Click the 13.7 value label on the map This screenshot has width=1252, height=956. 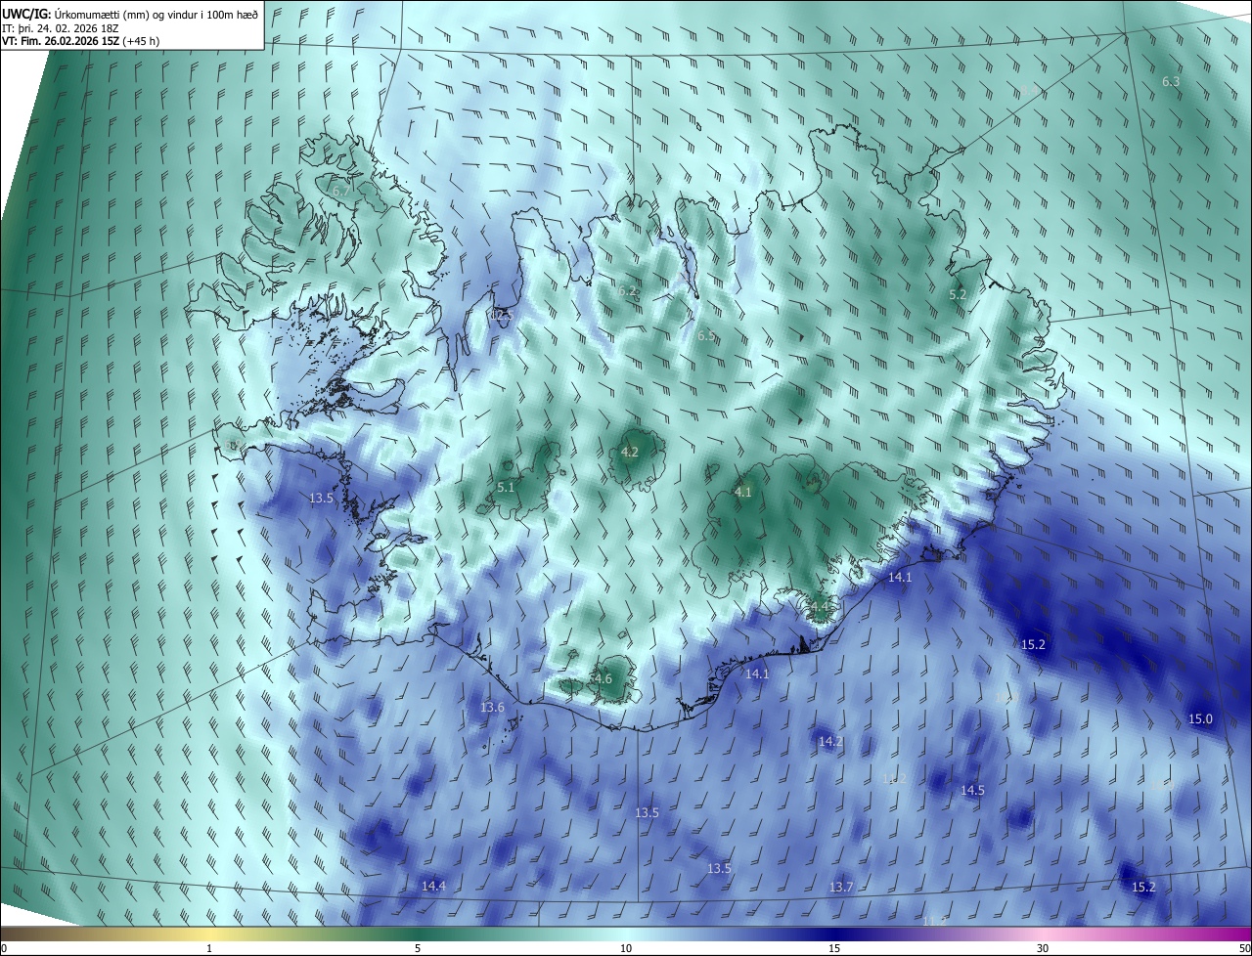(841, 887)
